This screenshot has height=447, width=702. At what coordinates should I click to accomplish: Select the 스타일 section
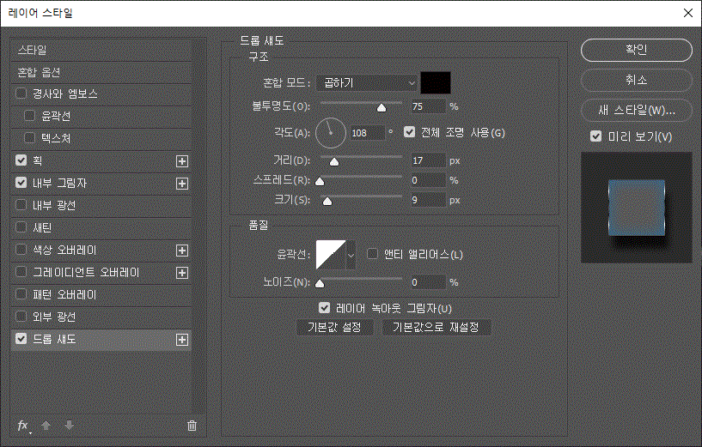[x=101, y=50]
